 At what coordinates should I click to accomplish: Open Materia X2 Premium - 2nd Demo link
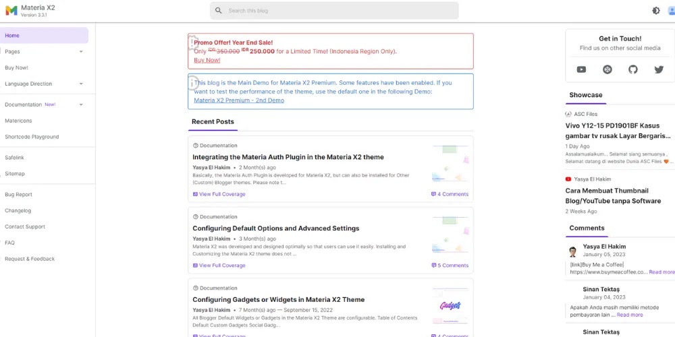pyautogui.click(x=239, y=100)
